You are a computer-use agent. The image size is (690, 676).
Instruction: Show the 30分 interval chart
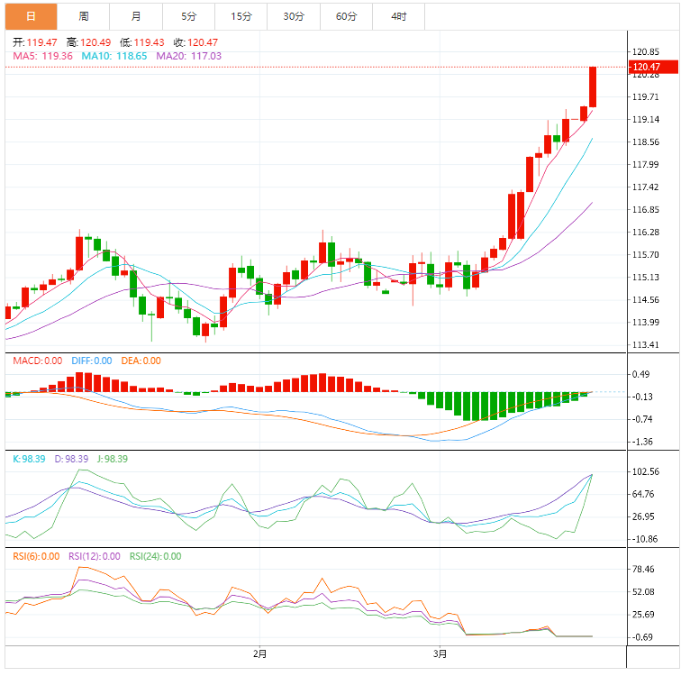click(293, 16)
